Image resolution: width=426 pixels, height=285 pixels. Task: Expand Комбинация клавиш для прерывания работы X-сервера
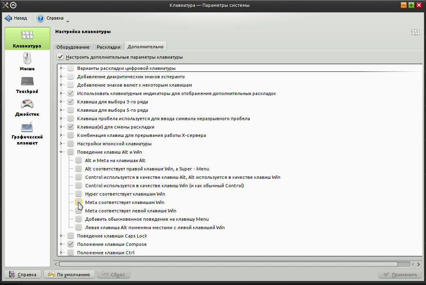61,135
